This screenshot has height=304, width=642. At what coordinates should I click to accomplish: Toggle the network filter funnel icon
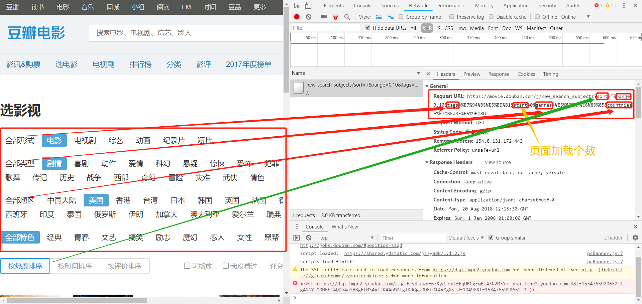(x=335, y=17)
